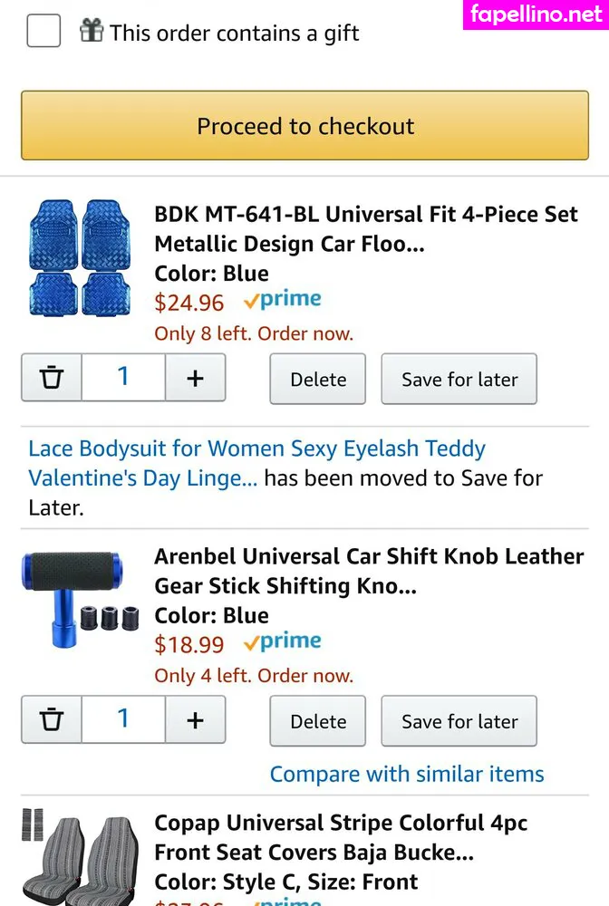Delete the Arenbel shift knob item
Image resolution: width=609 pixels, height=906 pixels.
(x=318, y=721)
